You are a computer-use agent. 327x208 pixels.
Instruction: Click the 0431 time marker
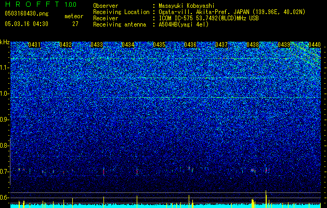pos(34,45)
